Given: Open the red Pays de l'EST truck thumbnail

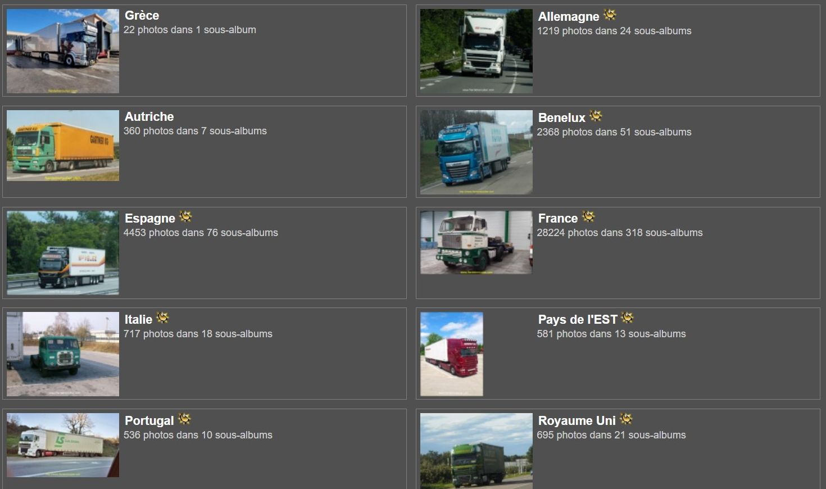Looking at the screenshot, I should 452,354.
